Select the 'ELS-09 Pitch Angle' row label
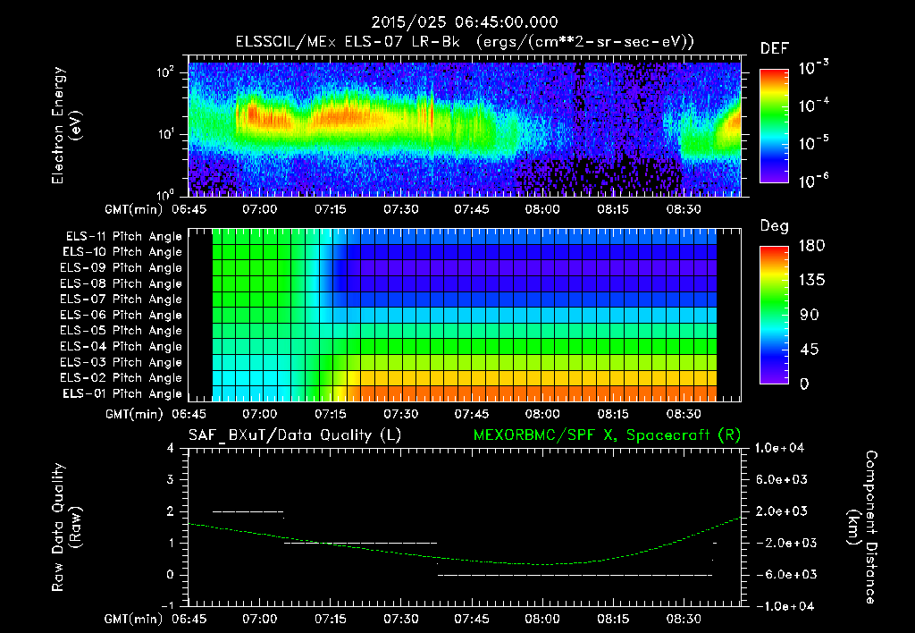The height and width of the screenshot is (633, 915). click(x=122, y=268)
